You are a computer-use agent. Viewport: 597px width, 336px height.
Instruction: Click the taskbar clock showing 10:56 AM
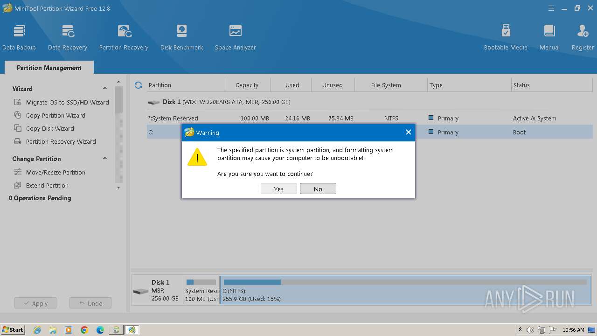(x=573, y=330)
